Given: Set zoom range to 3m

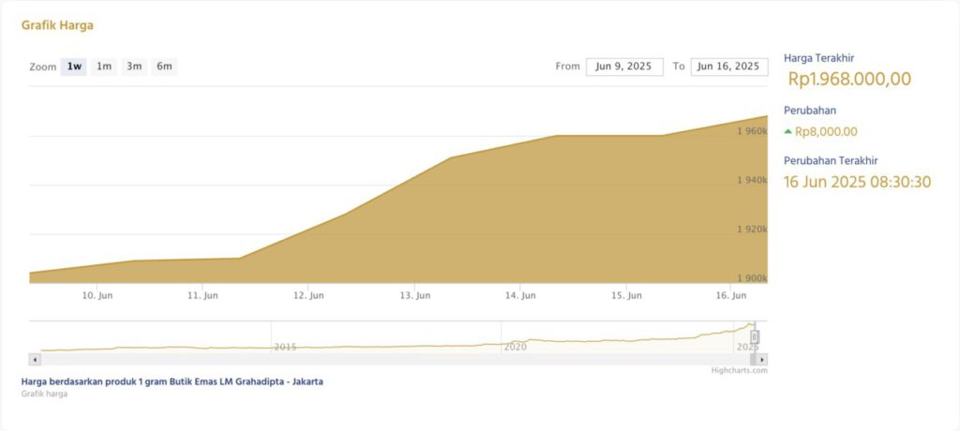Looking at the screenshot, I should pyautogui.click(x=134, y=67).
